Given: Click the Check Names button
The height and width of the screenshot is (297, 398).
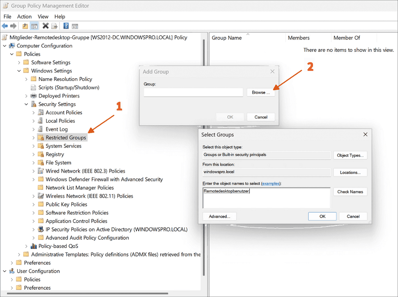Looking at the screenshot, I should click(x=350, y=192).
